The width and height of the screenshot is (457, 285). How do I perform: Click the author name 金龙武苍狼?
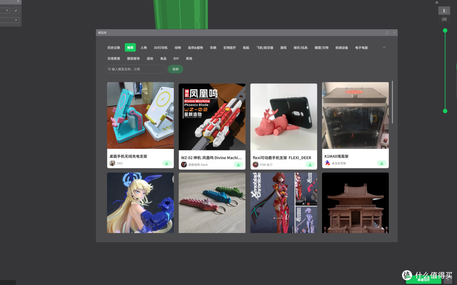339,163
